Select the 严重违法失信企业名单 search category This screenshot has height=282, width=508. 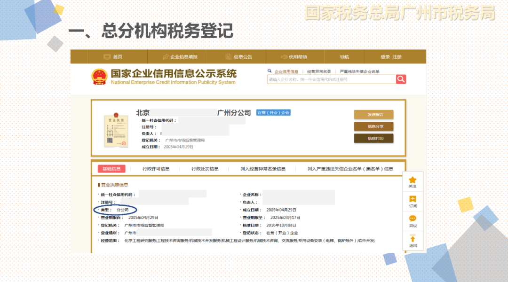359,71
